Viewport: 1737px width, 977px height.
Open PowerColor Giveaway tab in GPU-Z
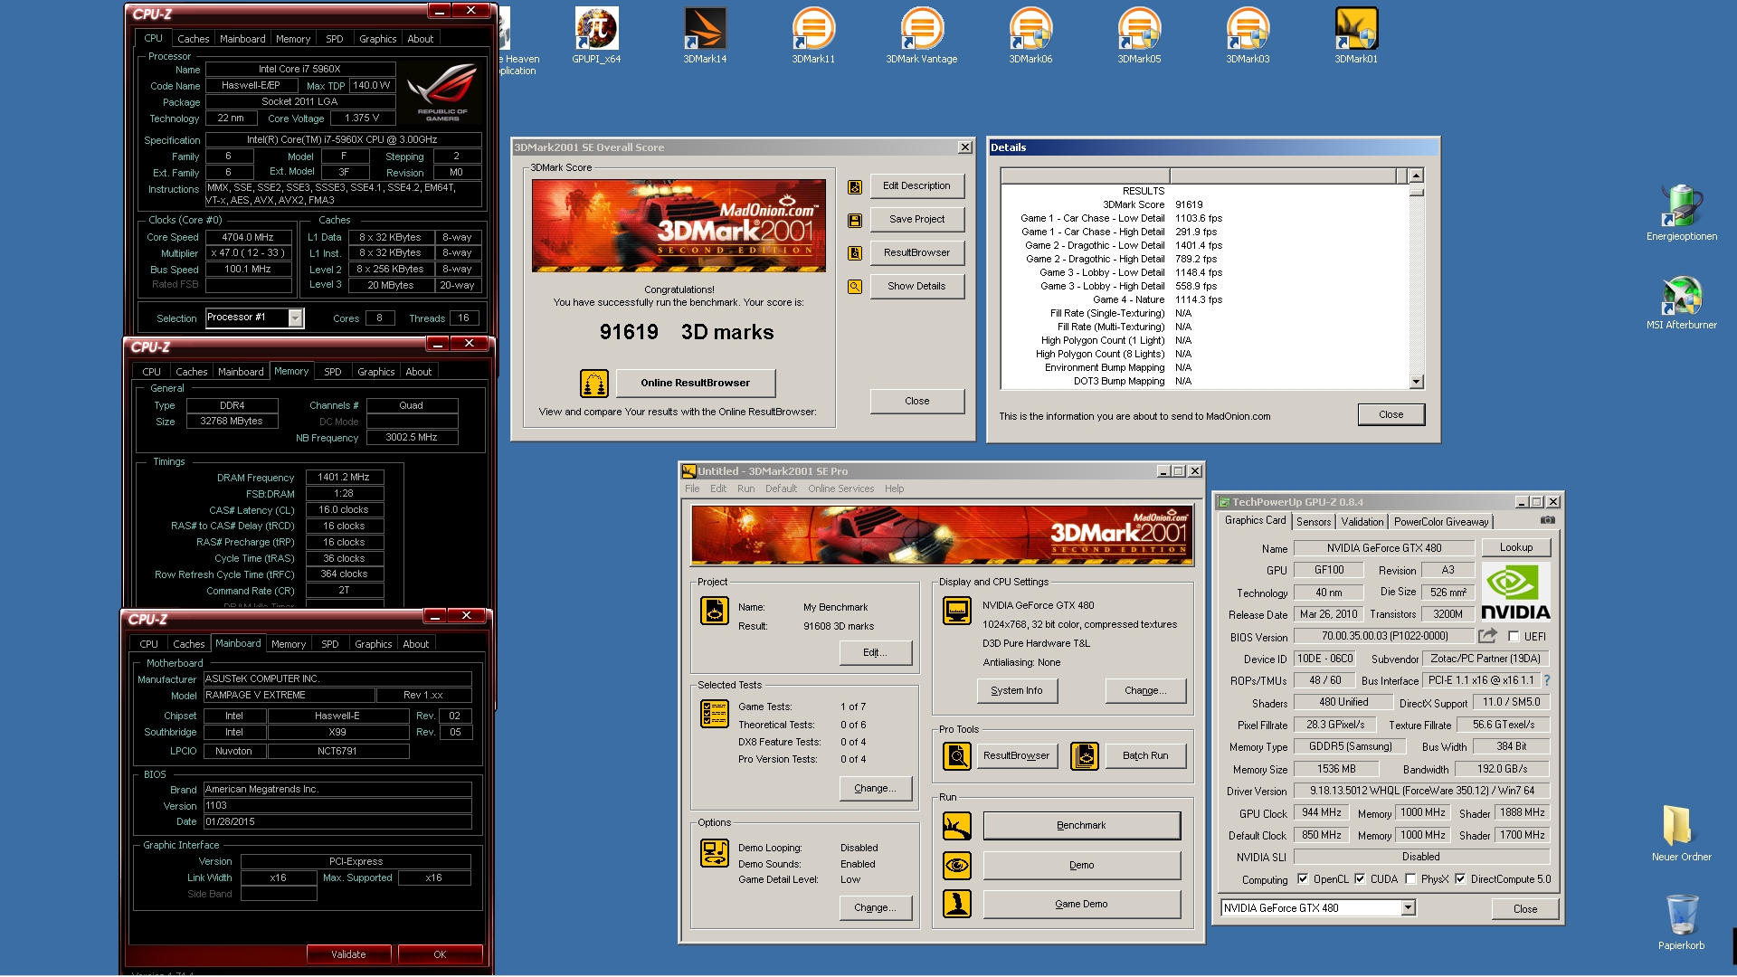pos(1440,522)
